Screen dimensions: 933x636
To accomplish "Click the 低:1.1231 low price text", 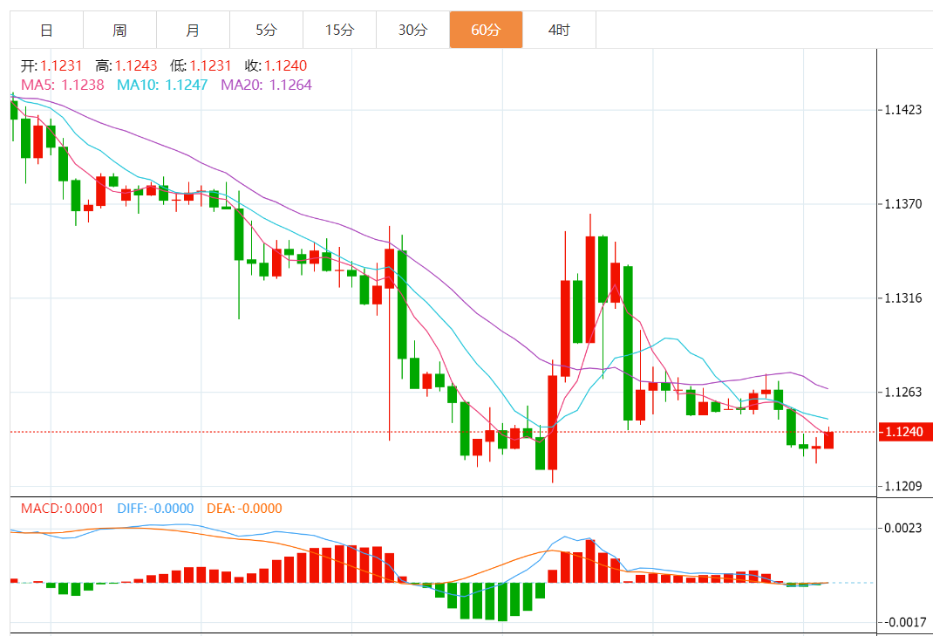I will point(201,65).
